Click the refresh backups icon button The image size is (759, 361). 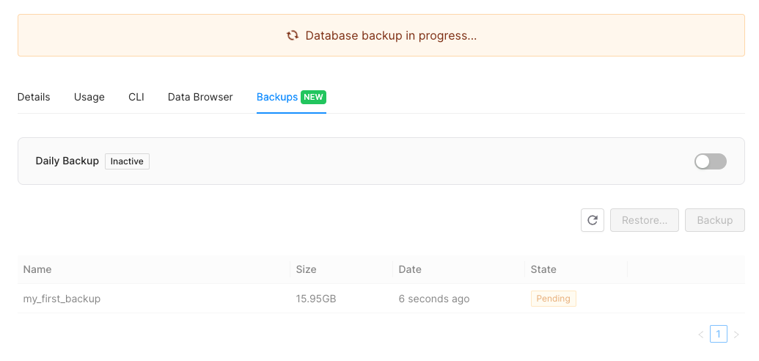pyautogui.click(x=593, y=220)
